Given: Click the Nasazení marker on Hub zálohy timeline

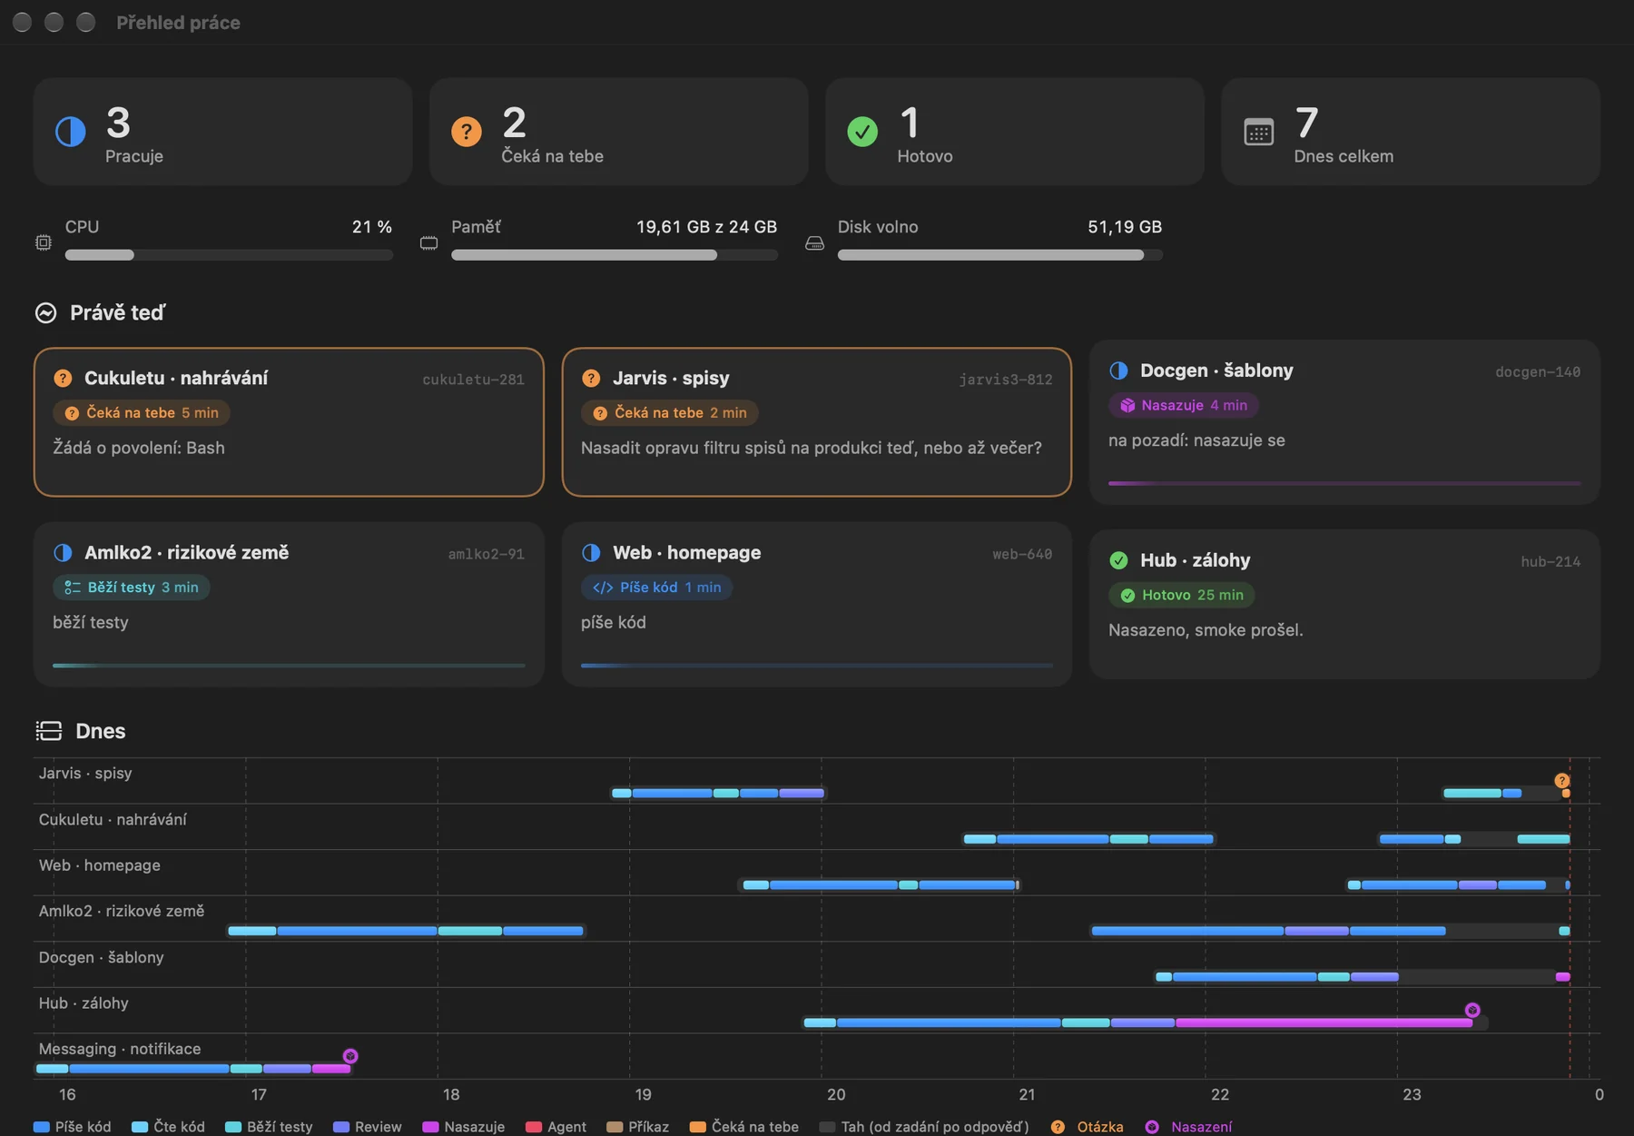Looking at the screenshot, I should [x=1472, y=1010].
